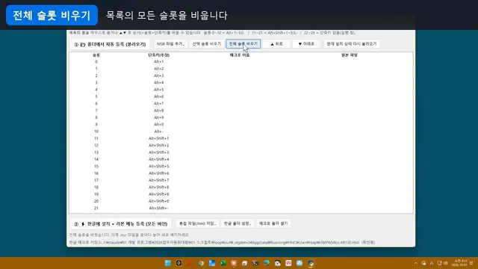Click the '매크로 폴더 열기' button

(x=273, y=223)
